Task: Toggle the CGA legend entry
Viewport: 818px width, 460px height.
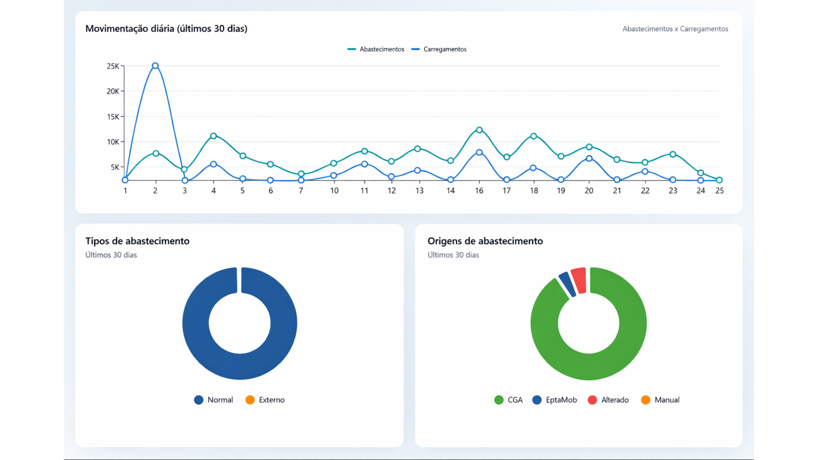Action: [509, 400]
